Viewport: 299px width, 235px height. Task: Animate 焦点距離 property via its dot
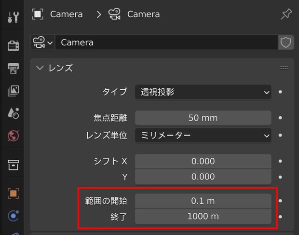click(x=280, y=118)
